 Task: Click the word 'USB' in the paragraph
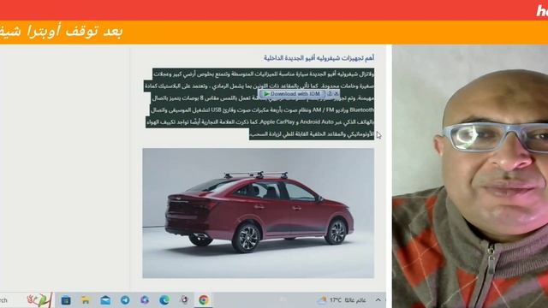coord(217,110)
